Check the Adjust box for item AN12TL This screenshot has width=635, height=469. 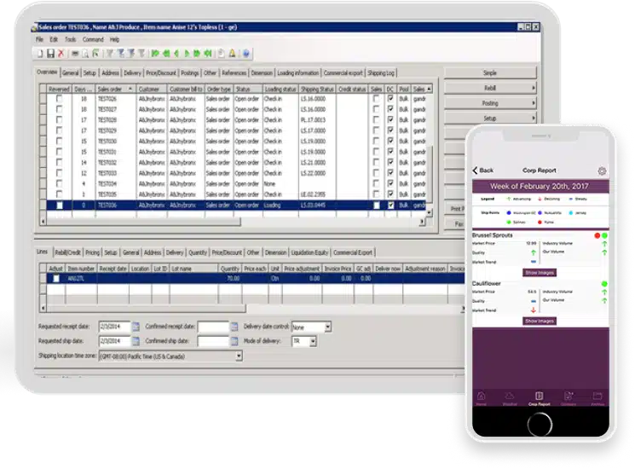point(56,278)
